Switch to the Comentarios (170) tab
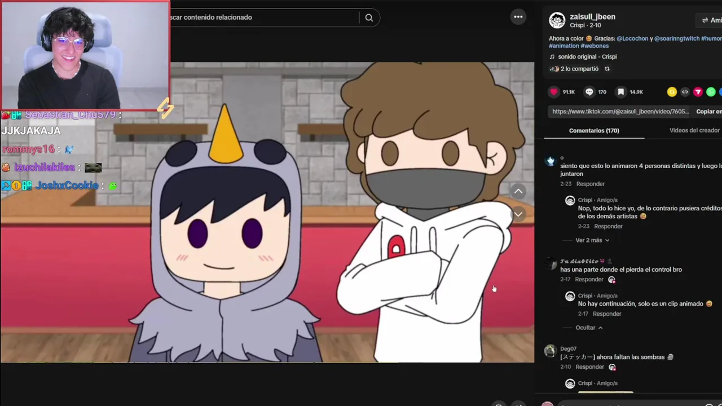 tap(594, 130)
